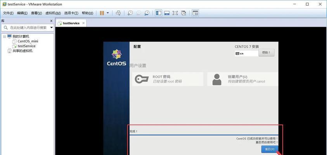Collapse the 我的计算机 tree node
This screenshot has height=155, width=327.
tap(4, 36)
